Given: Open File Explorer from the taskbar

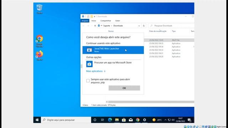Looking at the screenshot, I should (117, 120).
